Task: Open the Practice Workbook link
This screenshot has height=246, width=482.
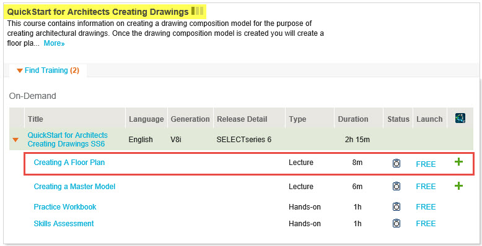Action: tap(65, 206)
